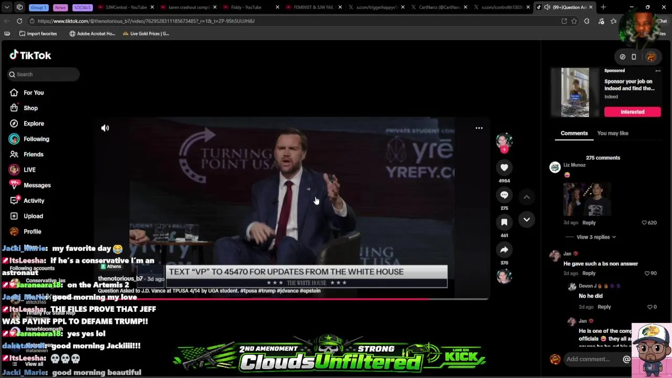Open the browser tab list dropdown
The image size is (672, 378).
click(7, 7)
